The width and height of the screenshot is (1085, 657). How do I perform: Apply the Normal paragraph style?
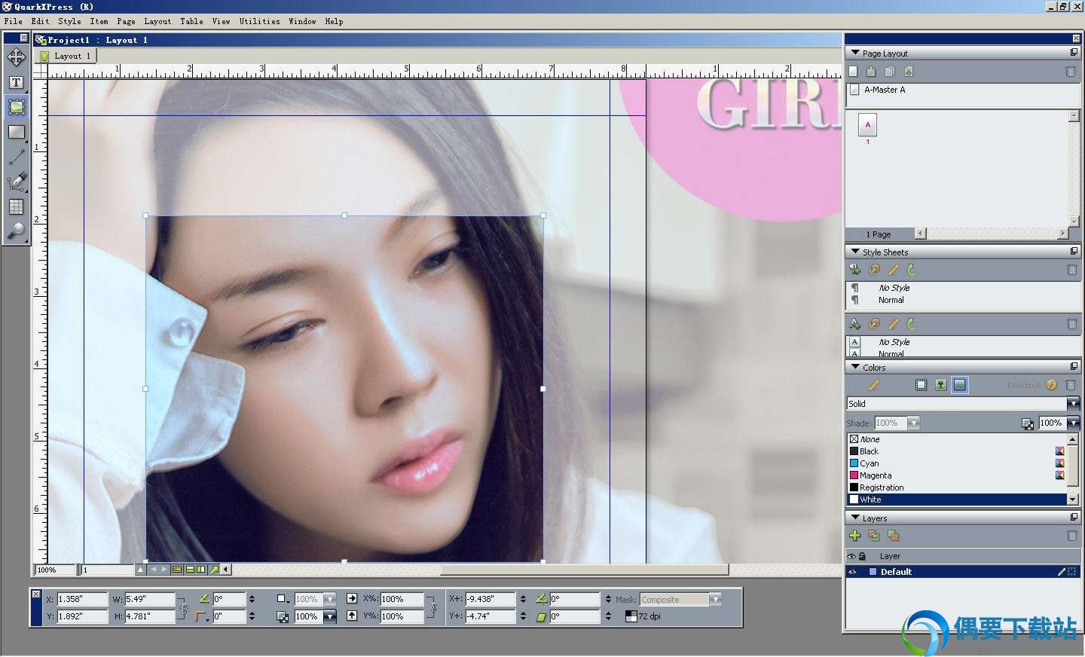[891, 300]
